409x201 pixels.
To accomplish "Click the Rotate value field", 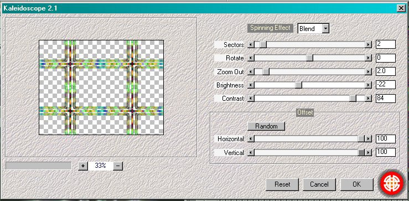I will [386, 58].
